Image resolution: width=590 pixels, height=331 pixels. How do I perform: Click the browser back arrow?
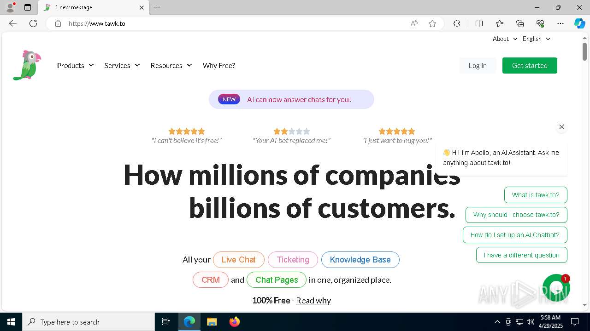pos(13,23)
